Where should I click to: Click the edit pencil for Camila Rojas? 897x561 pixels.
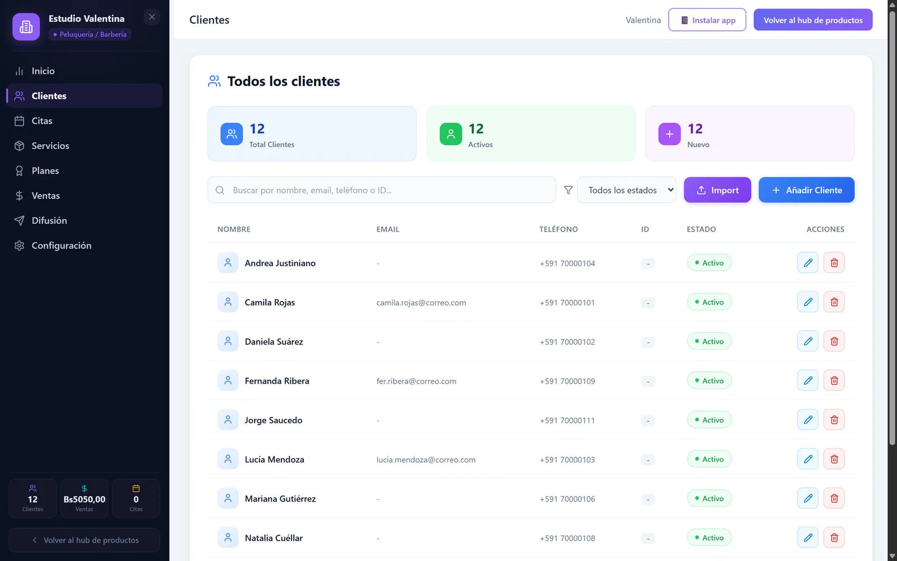click(x=808, y=302)
